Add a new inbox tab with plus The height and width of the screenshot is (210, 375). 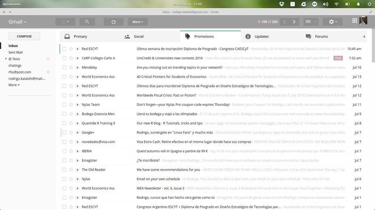[x=364, y=37]
